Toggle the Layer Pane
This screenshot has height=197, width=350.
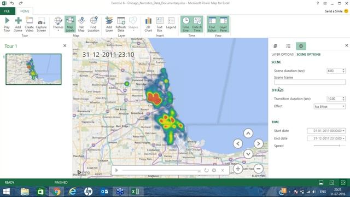(x=223, y=24)
